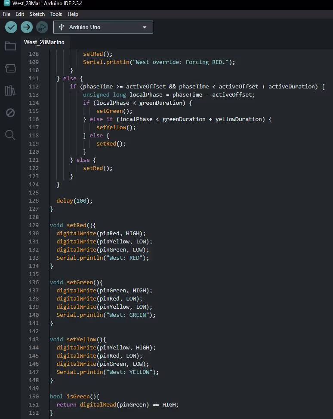Open the Edit menu
Image resolution: width=333 pixels, height=419 pixels.
click(20, 14)
